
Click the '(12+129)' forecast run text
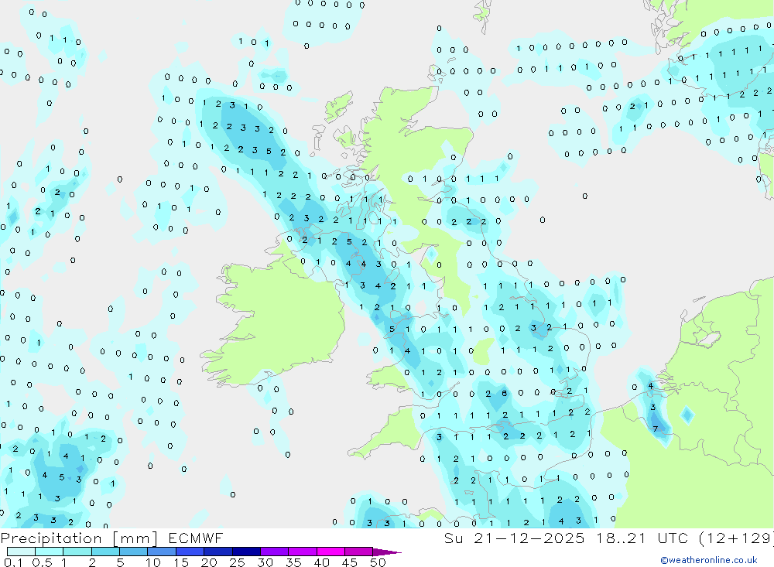pos(736,538)
